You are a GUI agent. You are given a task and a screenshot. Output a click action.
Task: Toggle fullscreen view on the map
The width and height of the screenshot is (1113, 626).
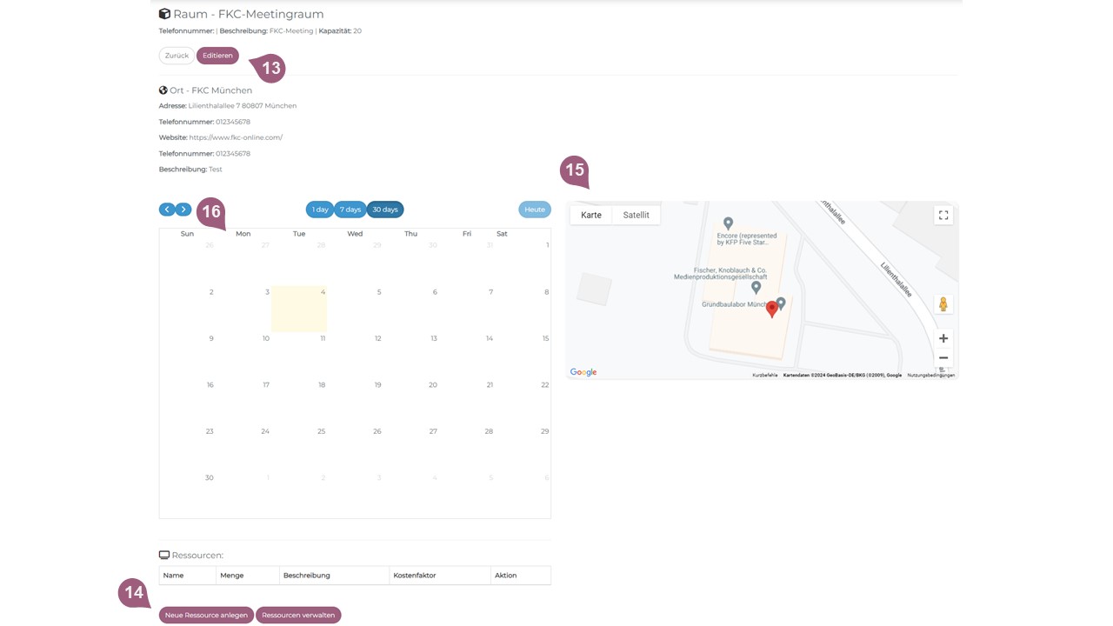(943, 216)
